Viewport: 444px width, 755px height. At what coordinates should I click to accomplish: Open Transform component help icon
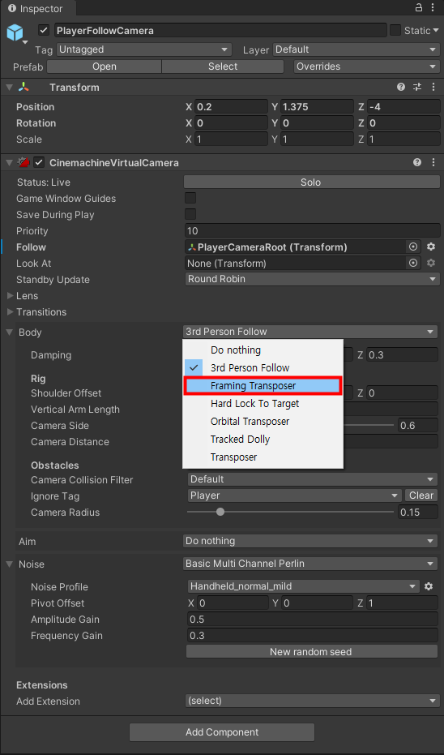(401, 87)
